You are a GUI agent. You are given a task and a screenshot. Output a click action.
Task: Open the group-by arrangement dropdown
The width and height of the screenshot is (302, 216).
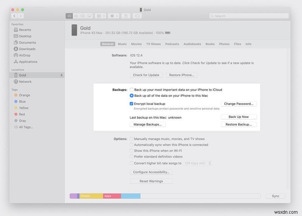pyautogui.click(x=100, y=16)
